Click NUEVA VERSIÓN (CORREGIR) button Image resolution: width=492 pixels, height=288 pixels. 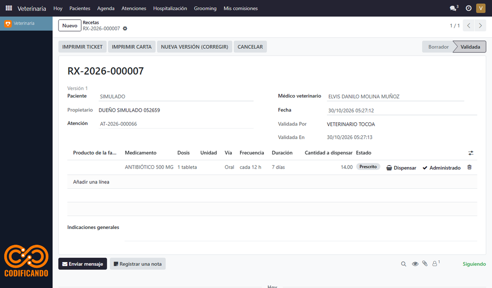pyautogui.click(x=195, y=47)
